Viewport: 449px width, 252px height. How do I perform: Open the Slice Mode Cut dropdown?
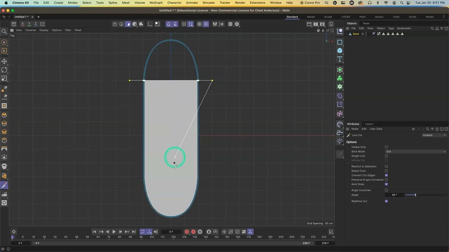(416, 152)
